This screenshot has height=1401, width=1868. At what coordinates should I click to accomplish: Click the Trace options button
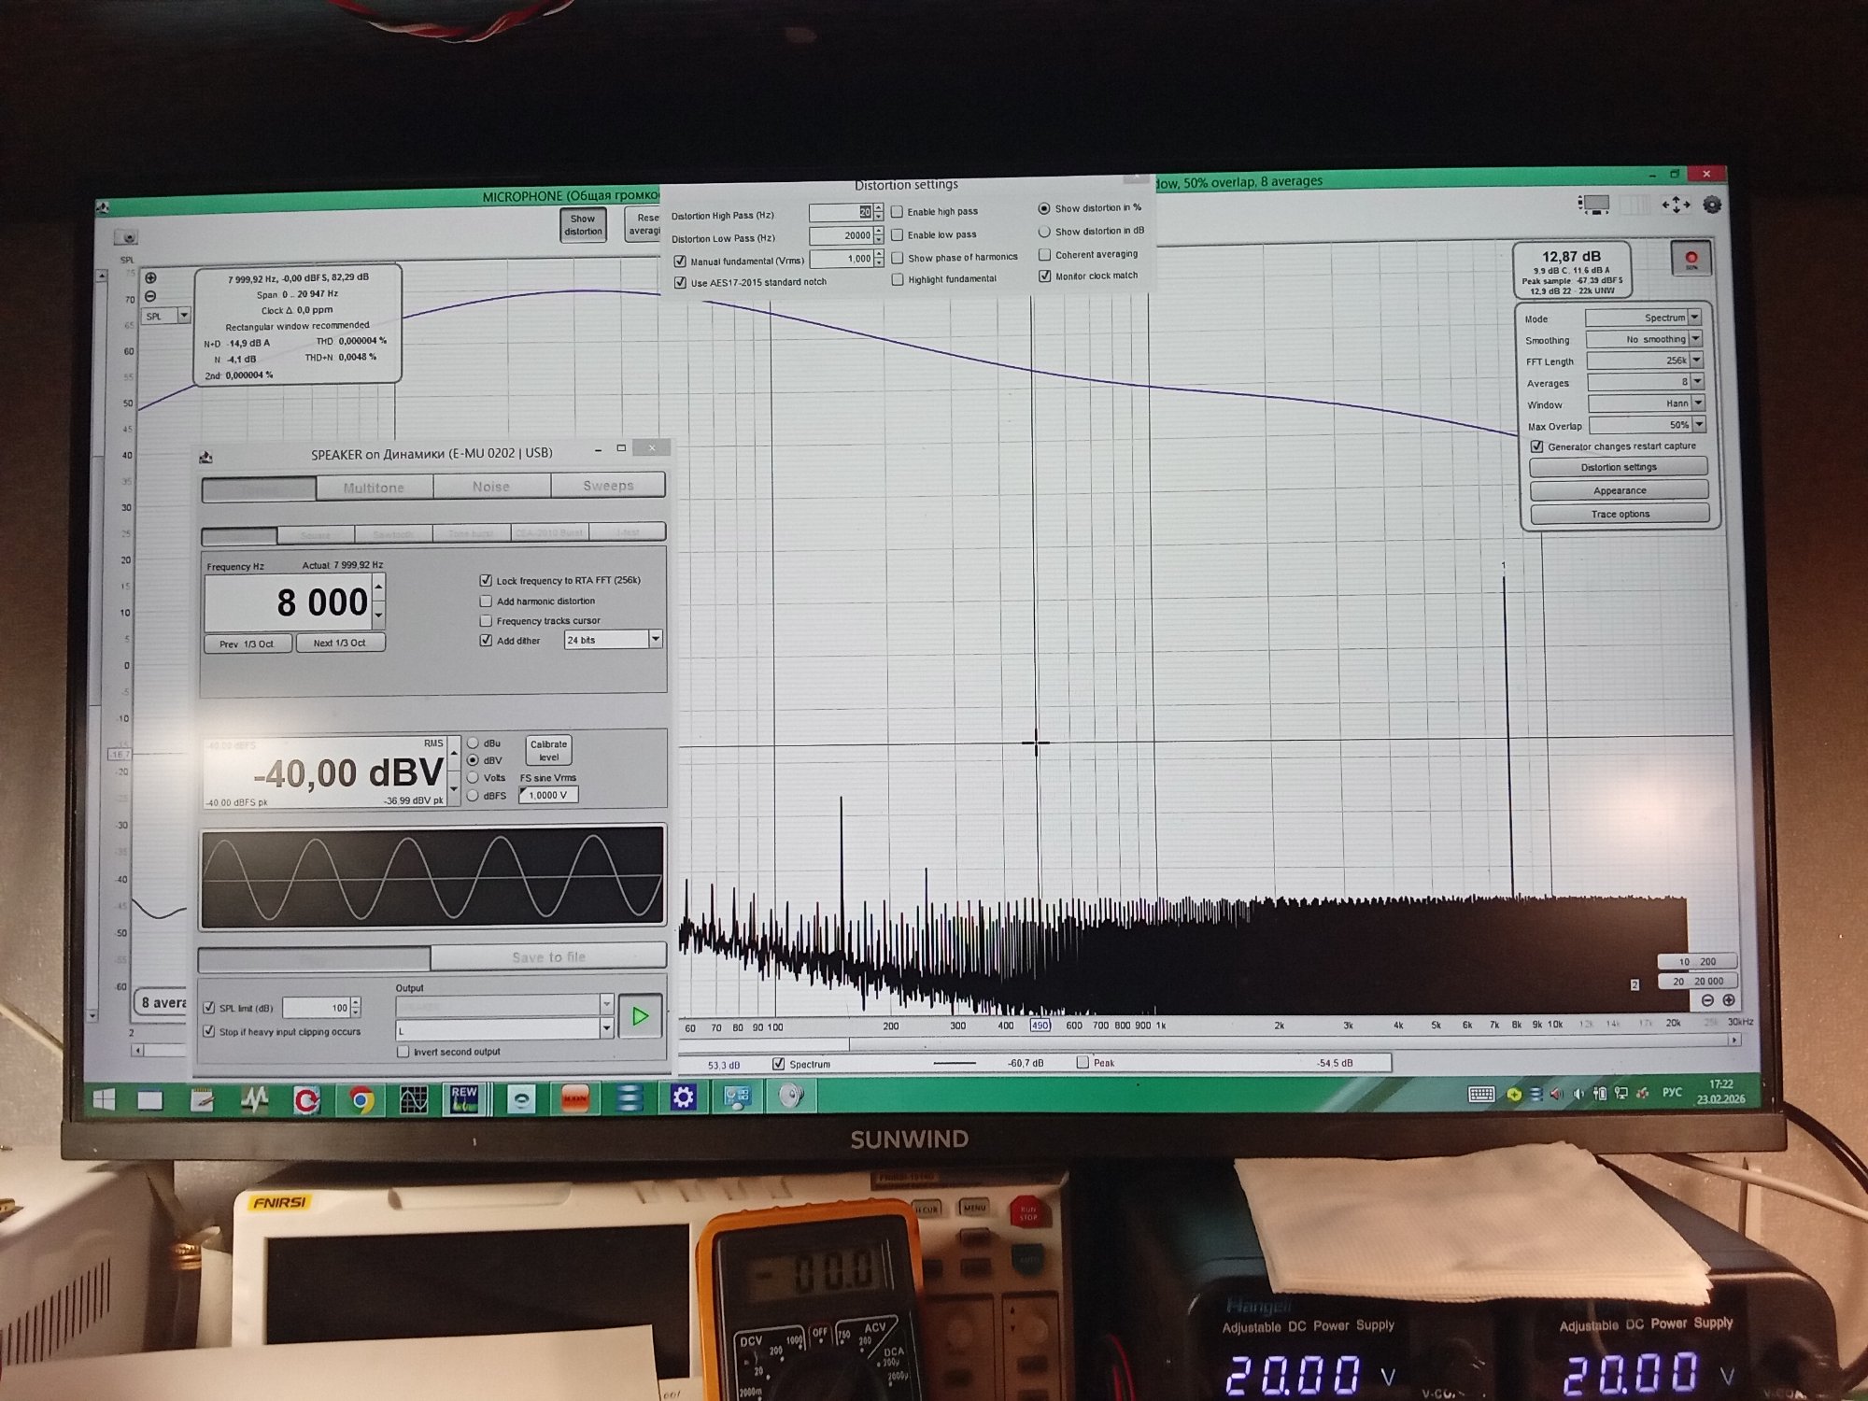[1620, 514]
